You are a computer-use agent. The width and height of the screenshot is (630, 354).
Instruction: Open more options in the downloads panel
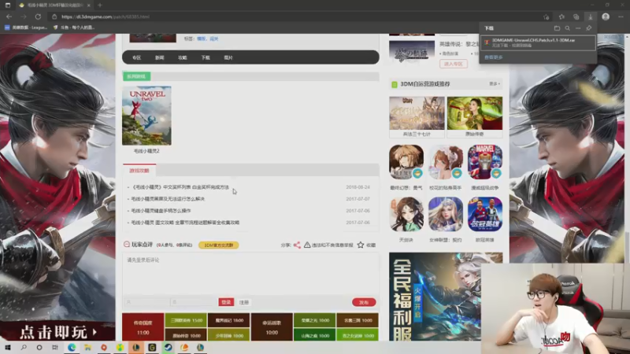point(578,28)
